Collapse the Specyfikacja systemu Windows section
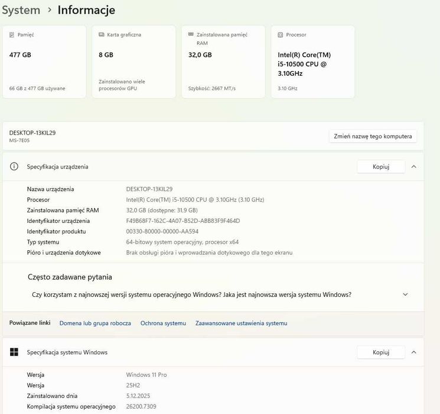This screenshot has width=440, height=414. pyautogui.click(x=413, y=352)
